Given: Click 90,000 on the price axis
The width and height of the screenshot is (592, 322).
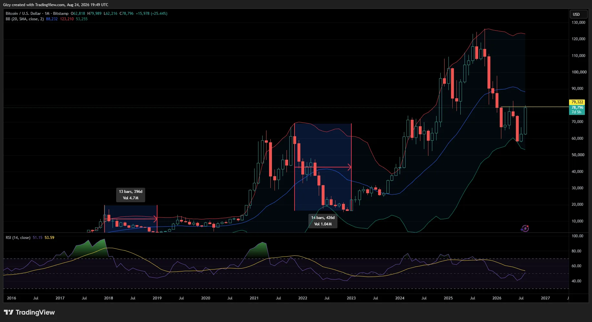Looking at the screenshot, I should (x=577, y=89).
